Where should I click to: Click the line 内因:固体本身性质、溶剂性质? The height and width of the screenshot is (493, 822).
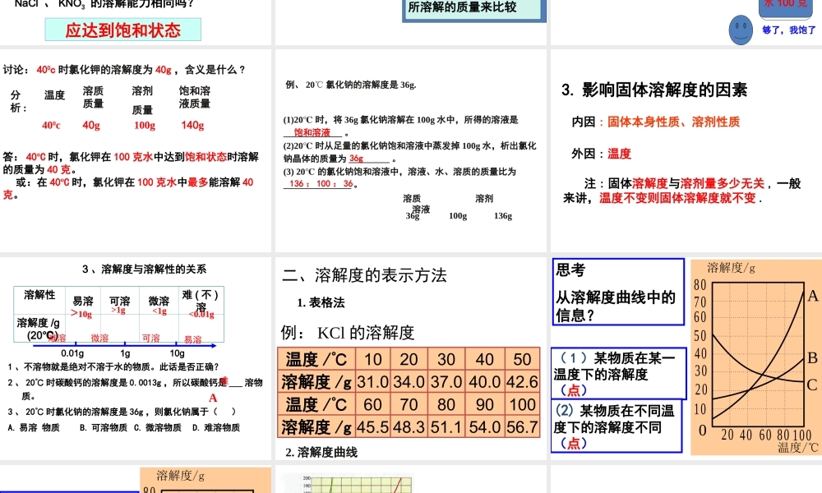[655, 122]
